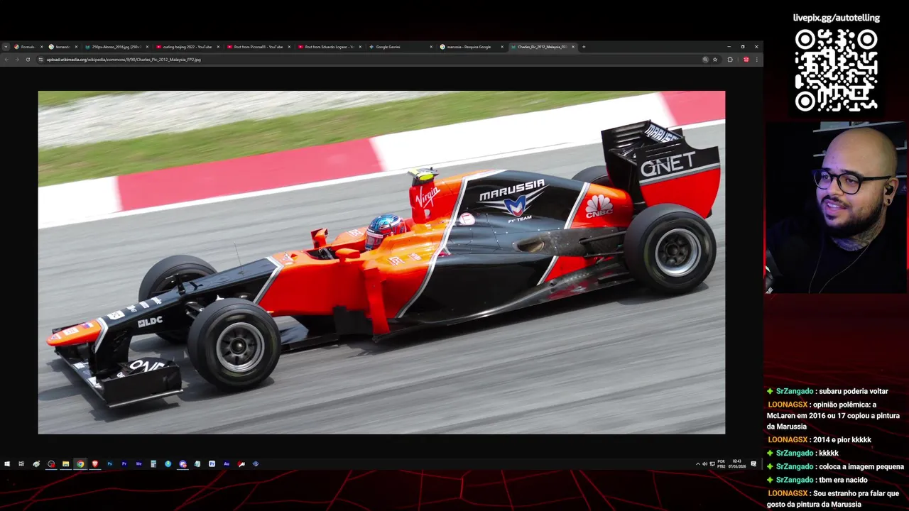
Task: Close the Charles_Pic_2012_Malaysia tab
Action: [573, 47]
